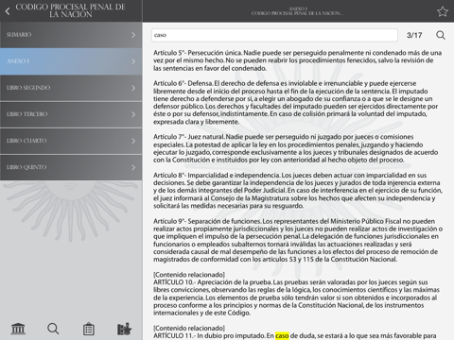The image size is (454, 340).
Task: Expand LIBRO SEGUNDO using its chevron
Action: (x=133, y=88)
